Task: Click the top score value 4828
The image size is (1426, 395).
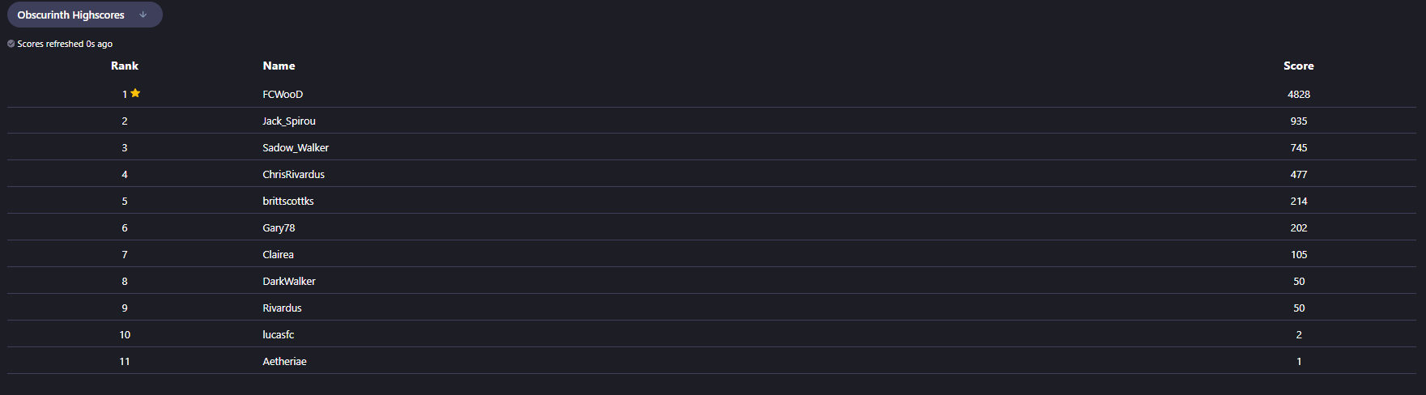Action: coord(1298,94)
